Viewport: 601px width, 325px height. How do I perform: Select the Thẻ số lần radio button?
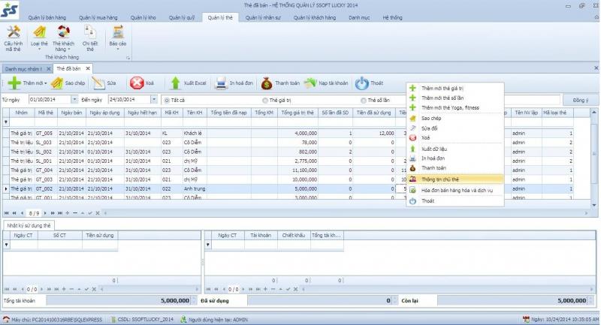pyautogui.click(x=363, y=100)
